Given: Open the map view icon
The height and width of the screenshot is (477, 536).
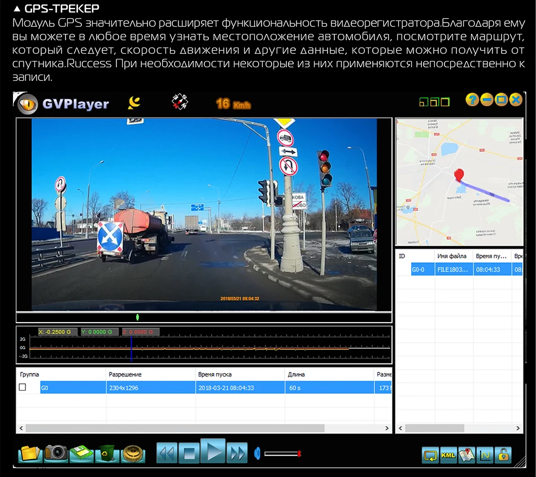Looking at the screenshot, I should point(467,455).
